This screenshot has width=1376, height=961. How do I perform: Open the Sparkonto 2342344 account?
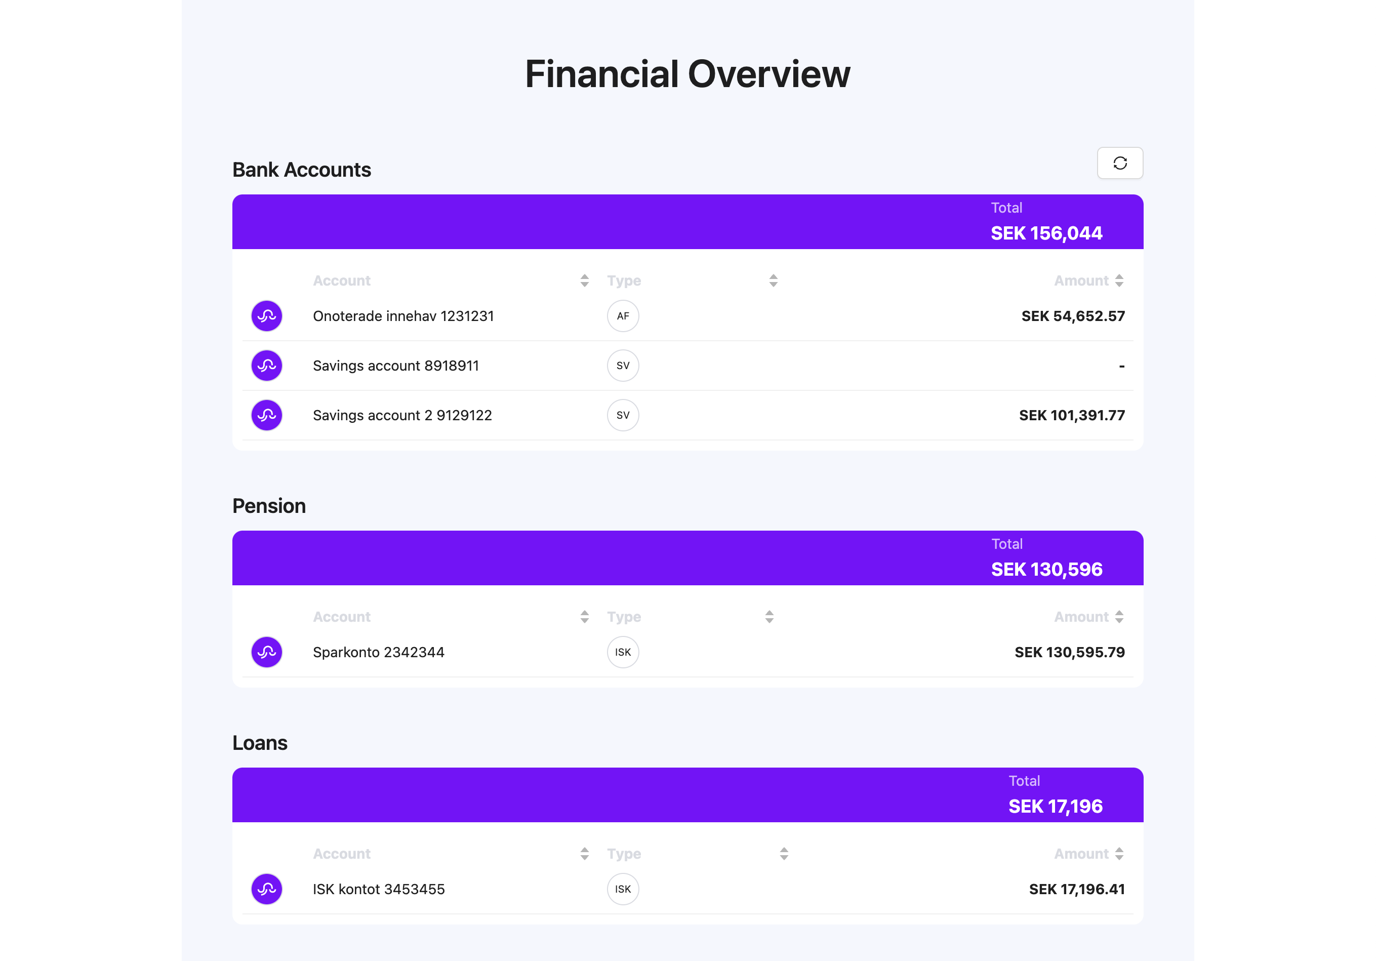(379, 652)
